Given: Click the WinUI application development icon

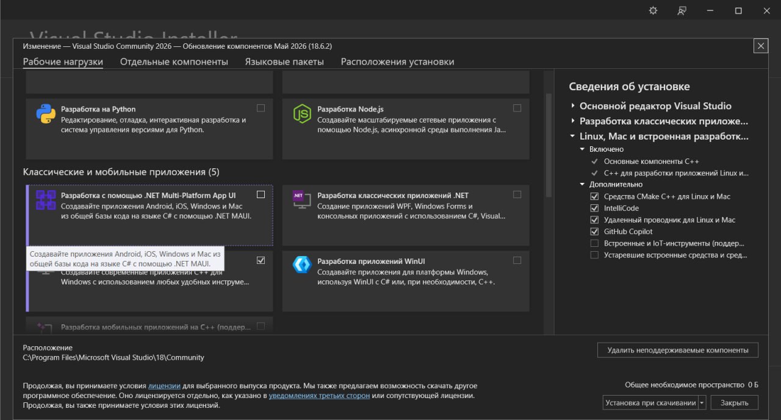Looking at the screenshot, I should [302, 265].
